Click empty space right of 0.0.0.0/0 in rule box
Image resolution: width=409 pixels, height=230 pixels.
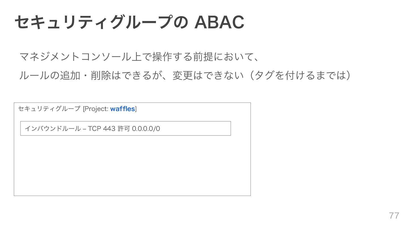195,129
